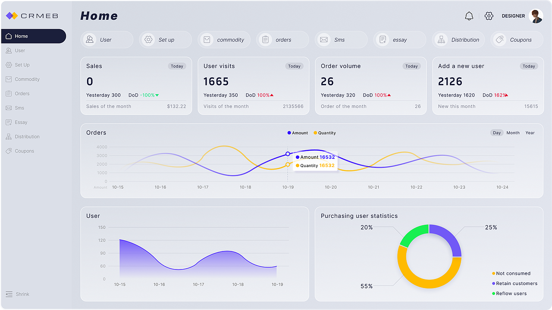Open the settings gear in header
Viewport: 552px width, 310px height.
pos(489,16)
